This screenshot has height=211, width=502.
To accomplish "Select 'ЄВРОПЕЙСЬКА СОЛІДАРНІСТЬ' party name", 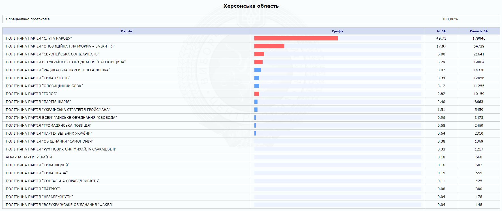I will [52, 54].
